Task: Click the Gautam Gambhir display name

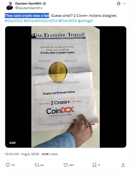Action: click(28, 4)
